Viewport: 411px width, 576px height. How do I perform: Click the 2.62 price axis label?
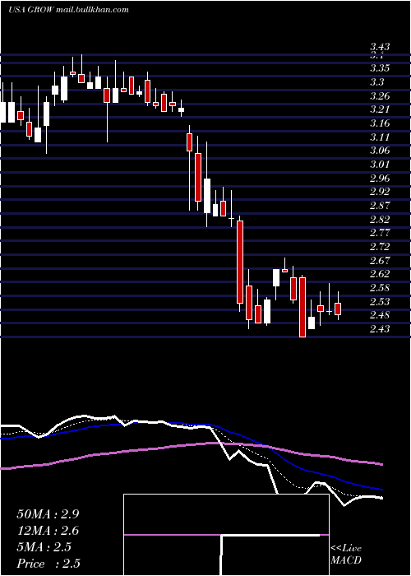click(380, 274)
